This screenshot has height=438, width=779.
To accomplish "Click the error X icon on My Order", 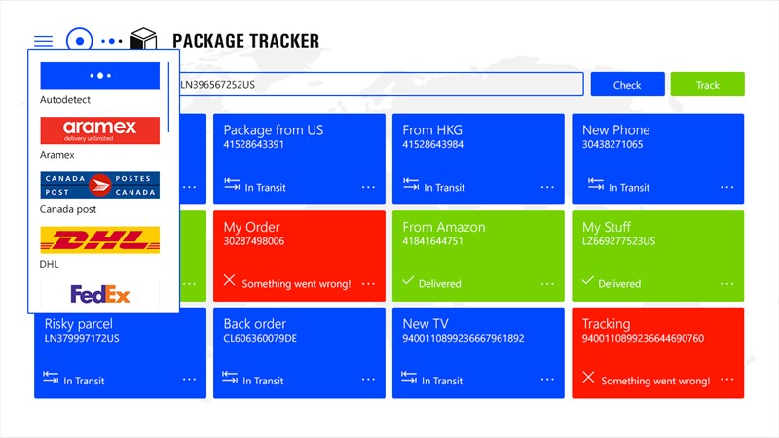I will 229,280.
